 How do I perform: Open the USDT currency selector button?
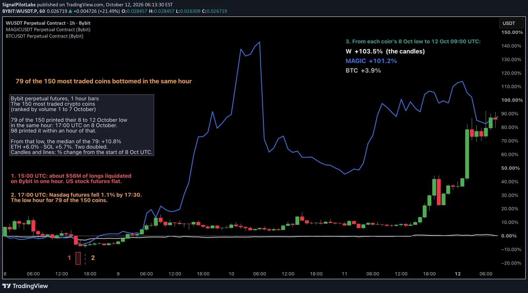tap(511, 23)
